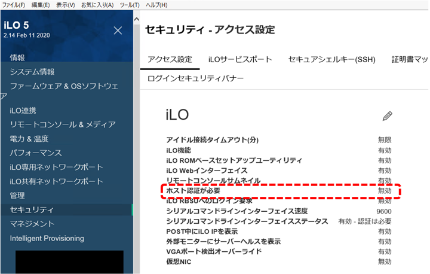
Task: Go to システム情報 in the sidebar
Action: 32,72
